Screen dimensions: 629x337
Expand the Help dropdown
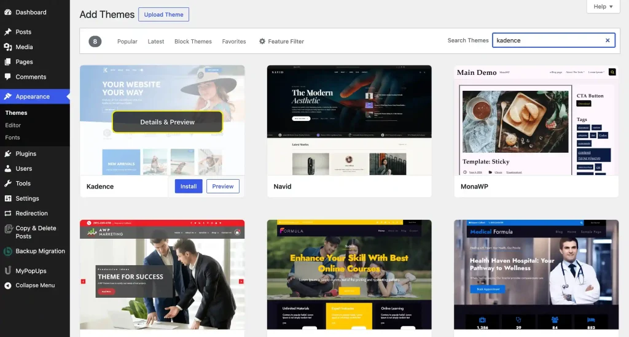(603, 6)
